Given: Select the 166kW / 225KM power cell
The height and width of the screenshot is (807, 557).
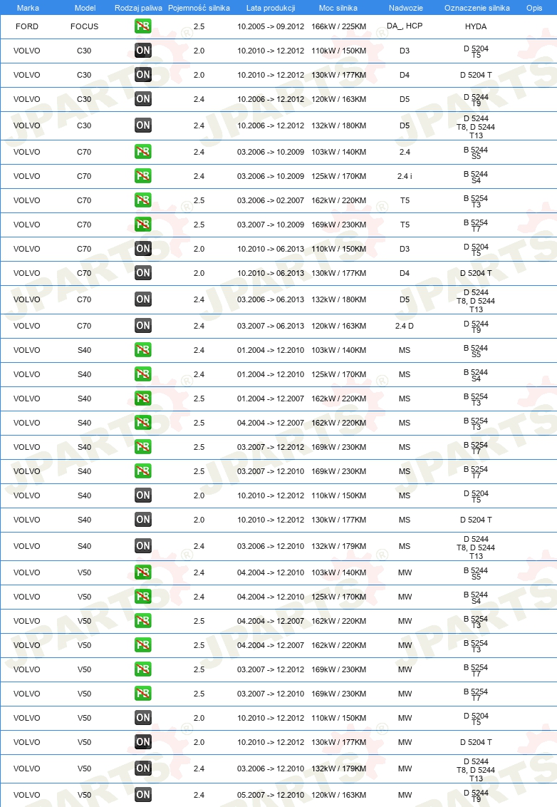Looking at the screenshot, I should point(339,26).
